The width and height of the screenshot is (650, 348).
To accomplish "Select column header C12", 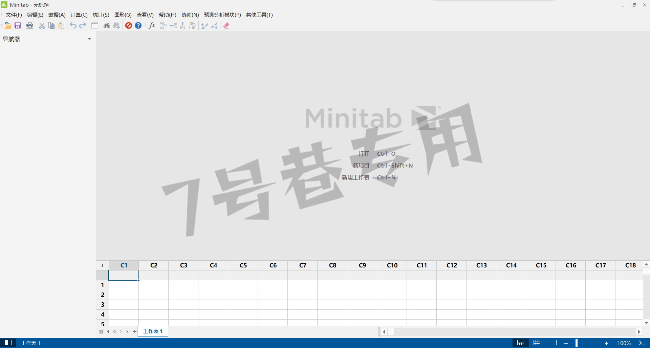I will pos(452,265).
